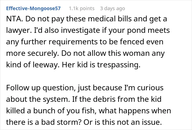This screenshot has height=130, width=192.
Task: Click the word lawyer in the comment
Action: (x=18, y=31)
